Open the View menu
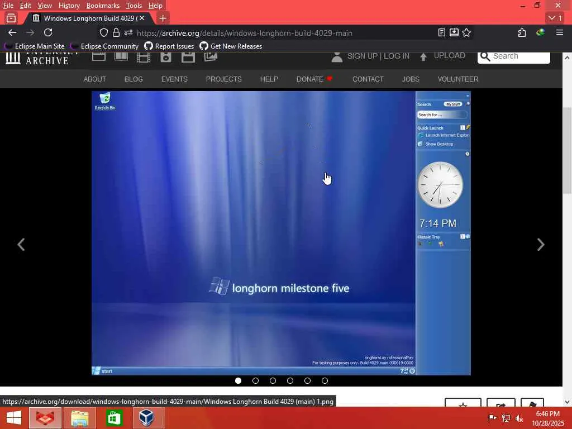The height and width of the screenshot is (429, 572). 45,6
